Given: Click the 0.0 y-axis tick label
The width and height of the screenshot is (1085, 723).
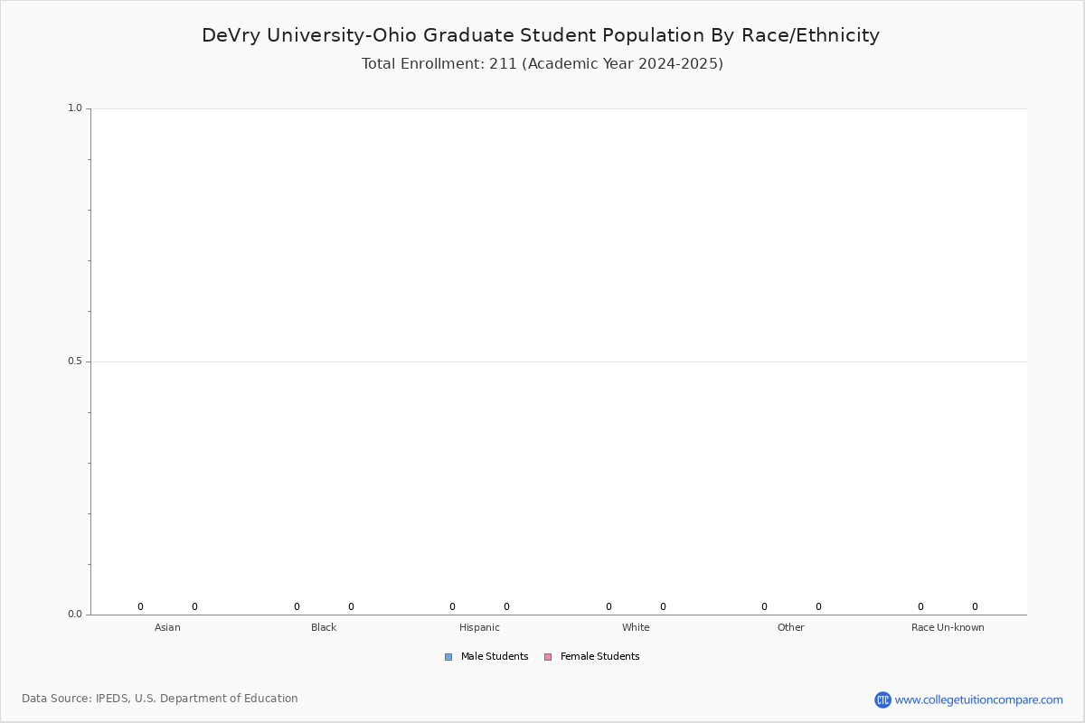Looking at the screenshot, I should (x=74, y=615).
